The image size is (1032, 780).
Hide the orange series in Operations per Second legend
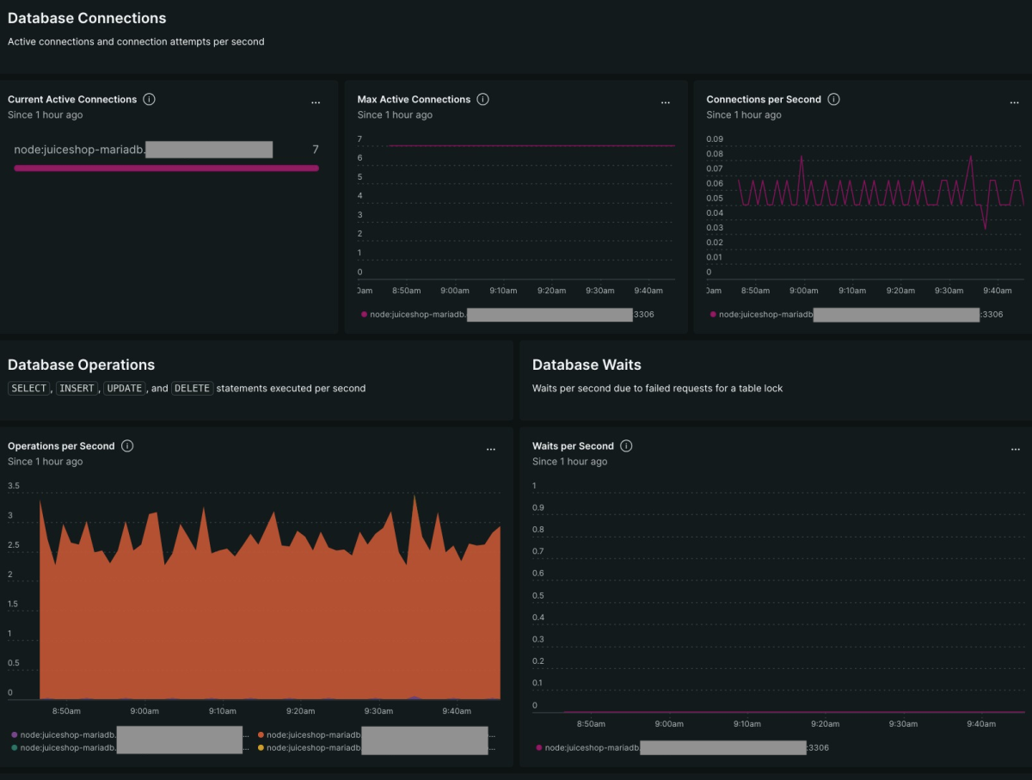coord(262,734)
